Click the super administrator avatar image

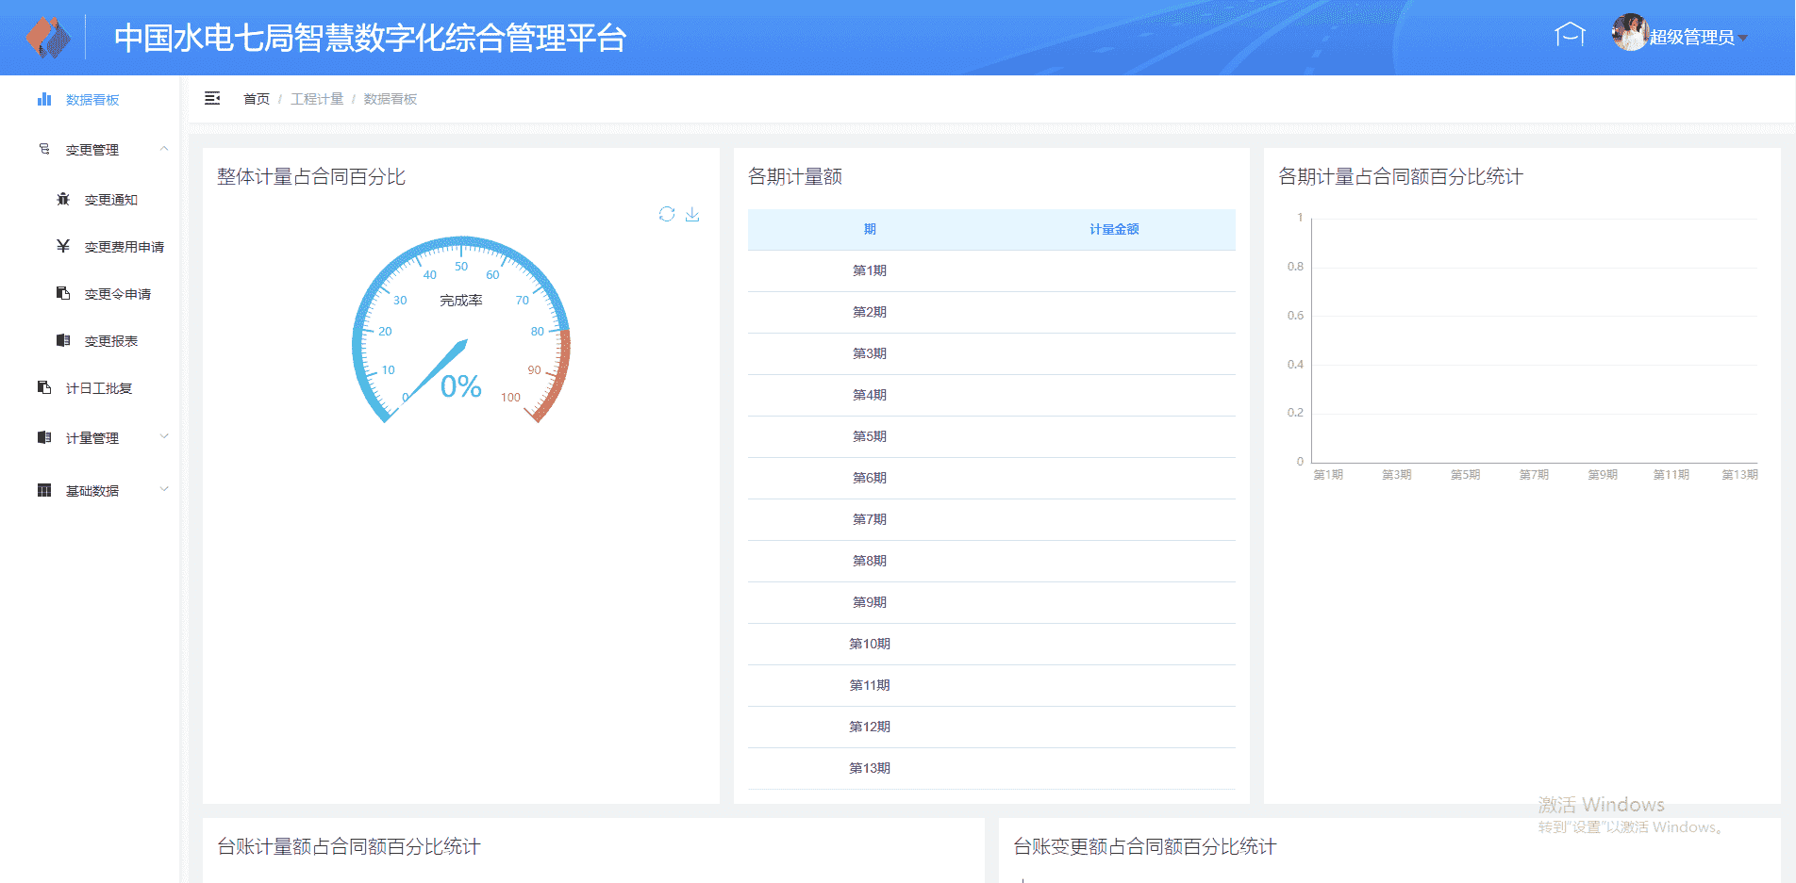1629,34
